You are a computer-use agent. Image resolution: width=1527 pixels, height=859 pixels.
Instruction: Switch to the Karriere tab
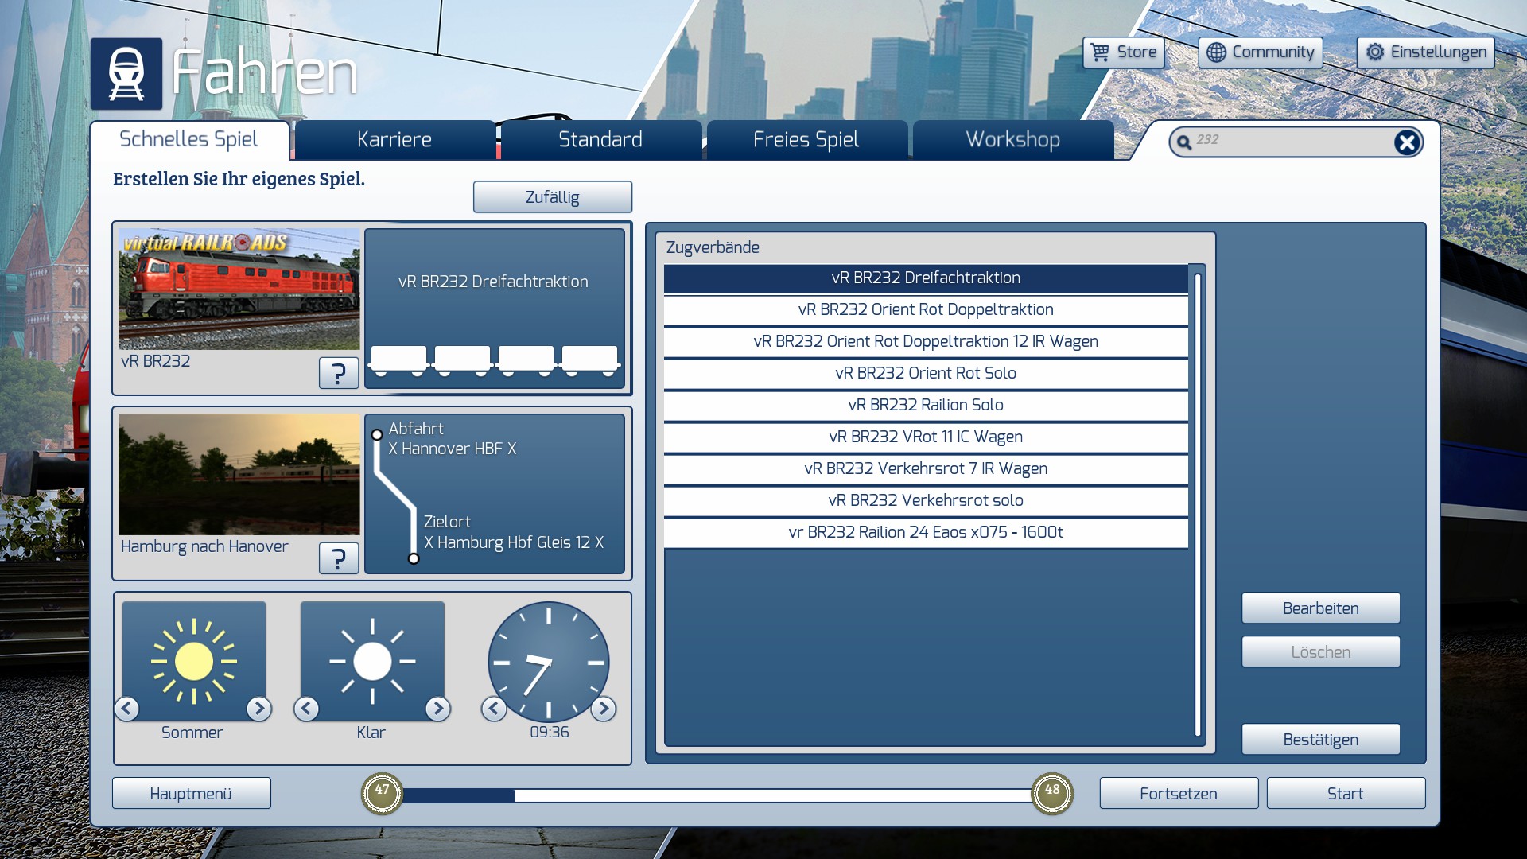pyautogui.click(x=394, y=140)
